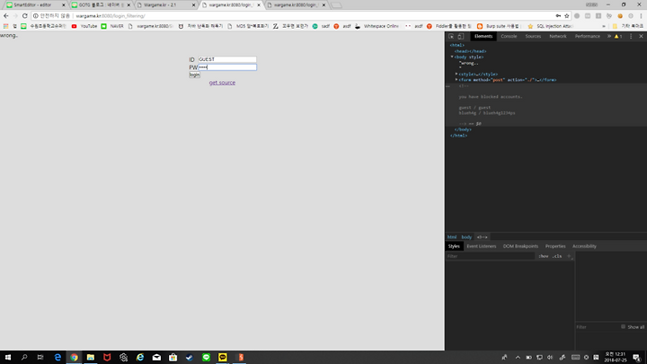
Task: Select 'blueh4g / blueh4g1234ps' comment text
Action: (x=487, y=112)
